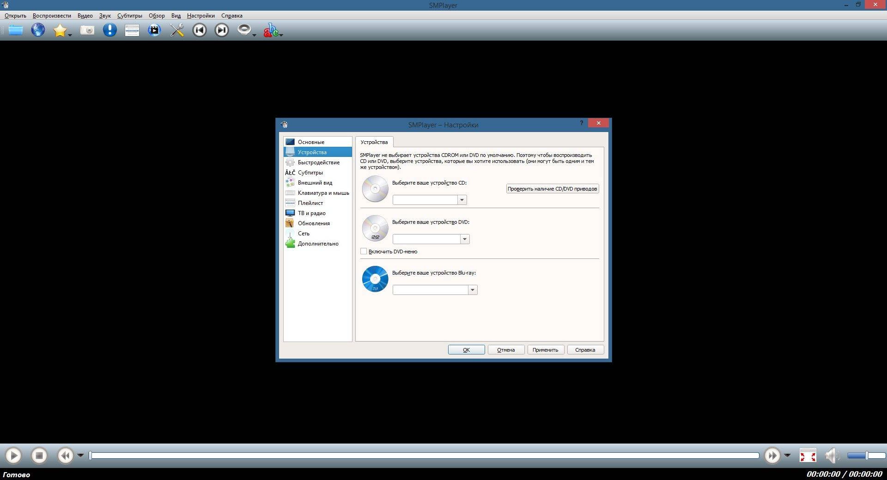The image size is (887, 480).
Task: Click the Blu-ray disc icon in settings
Action: click(x=375, y=279)
